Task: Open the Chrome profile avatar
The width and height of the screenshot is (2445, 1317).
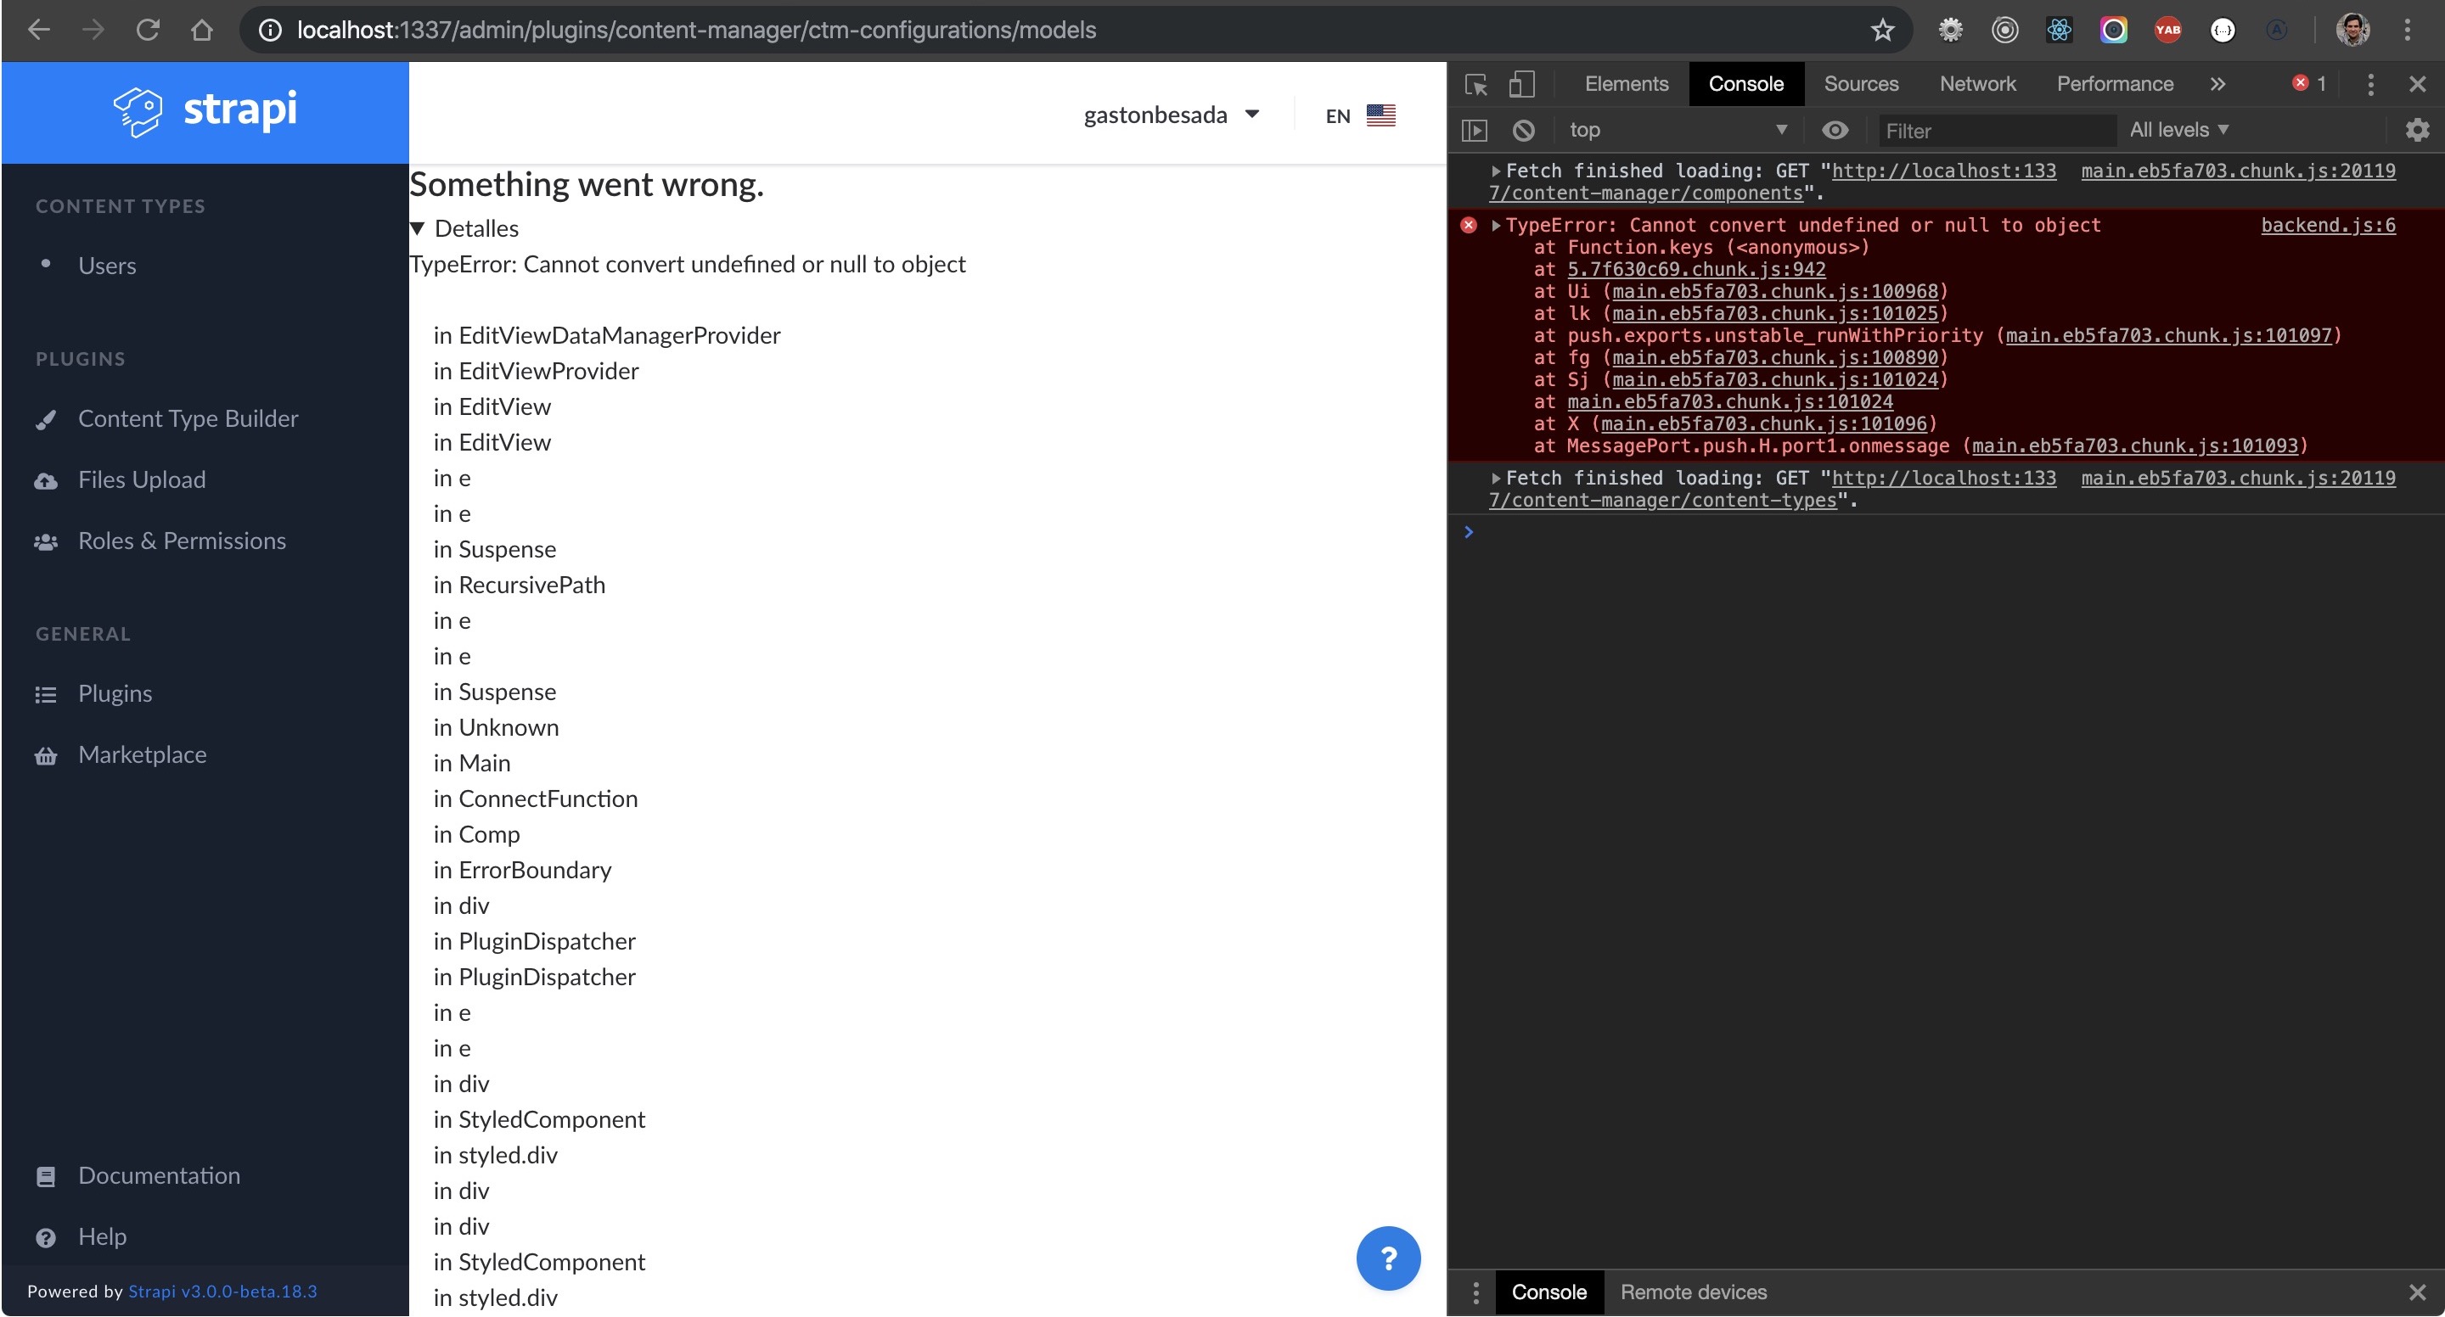Action: point(2353,31)
